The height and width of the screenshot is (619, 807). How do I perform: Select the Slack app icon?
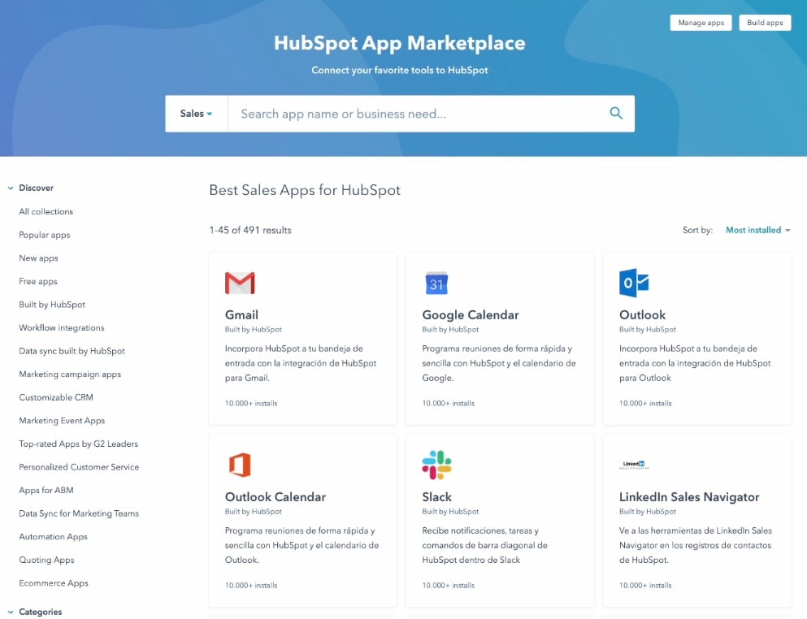point(436,465)
